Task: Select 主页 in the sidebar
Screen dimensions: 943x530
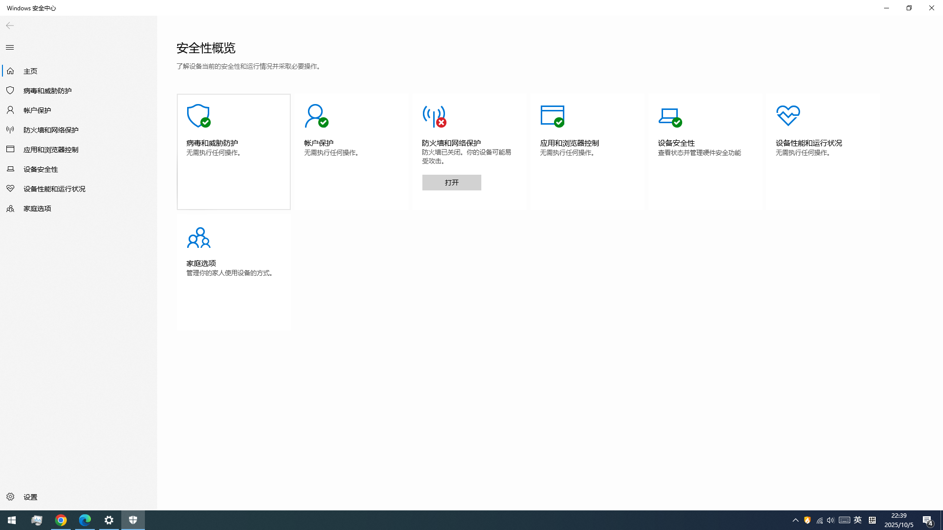Action: [30, 71]
